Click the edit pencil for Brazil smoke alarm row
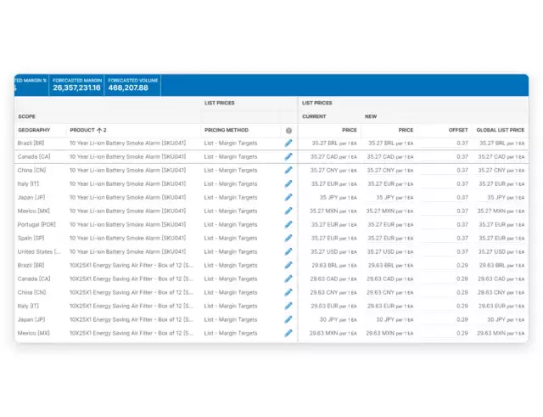This screenshot has height=417, width=543. tap(288, 144)
